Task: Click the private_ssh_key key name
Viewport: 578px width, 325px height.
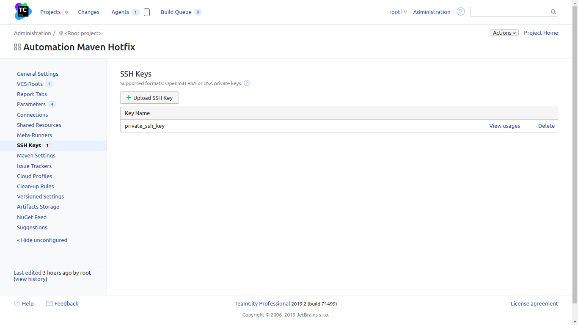Action: click(x=145, y=126)
